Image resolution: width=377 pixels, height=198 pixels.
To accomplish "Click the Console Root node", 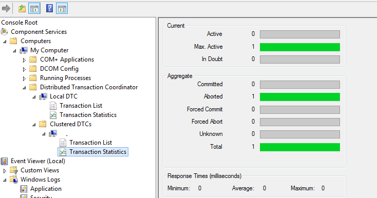I will pos(19,23).
